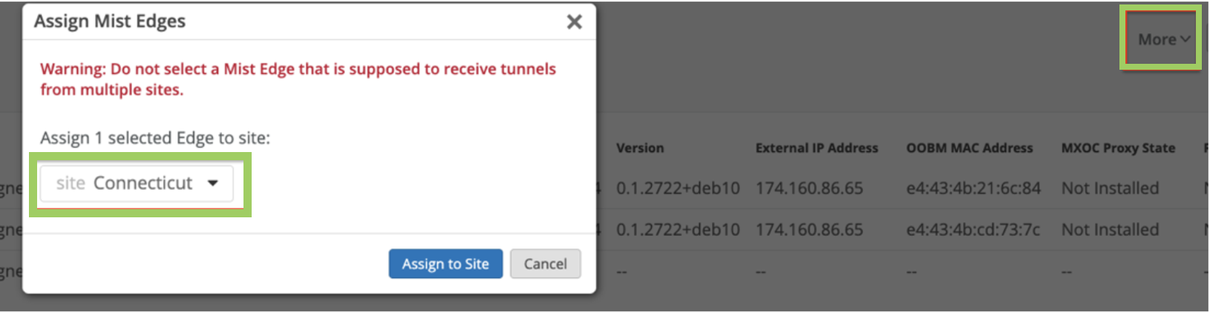Click the Assign 1 selected Edge label
This screenshot has width=1210, height=313.
click(x=155, y=138)
